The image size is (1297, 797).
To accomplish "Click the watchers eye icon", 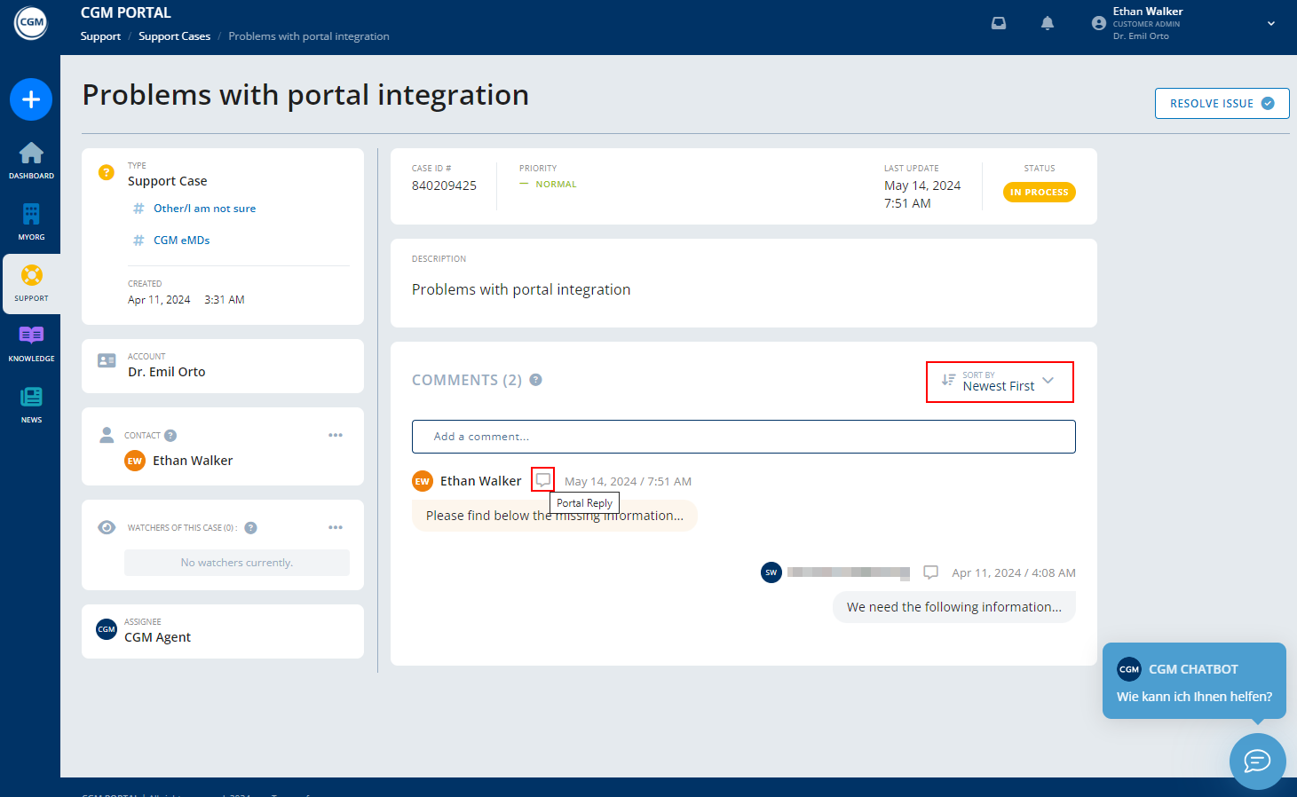I will [x=107, y=527].
